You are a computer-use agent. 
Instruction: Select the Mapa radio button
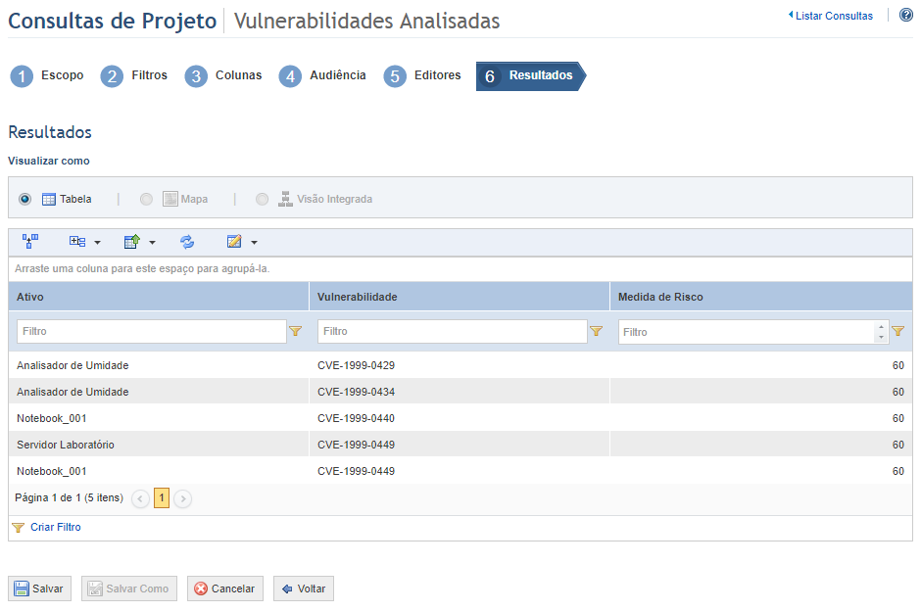click(x=146, y=199)
